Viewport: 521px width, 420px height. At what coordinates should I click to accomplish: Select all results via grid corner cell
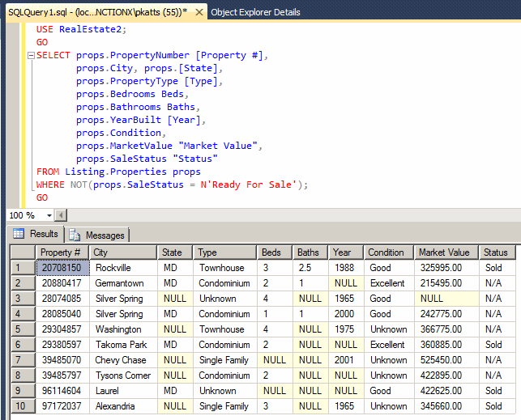pos(23,252)
